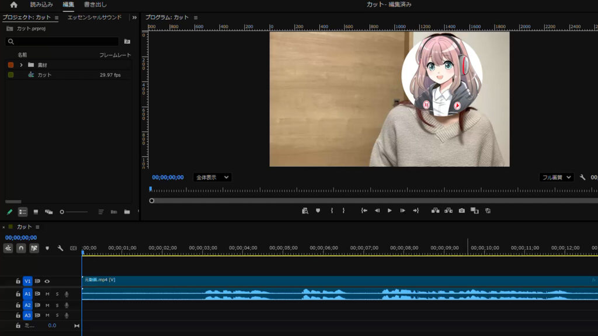598x336 pixels.
Task: Click the Mark In button
Action: click(x=331, y=211)
